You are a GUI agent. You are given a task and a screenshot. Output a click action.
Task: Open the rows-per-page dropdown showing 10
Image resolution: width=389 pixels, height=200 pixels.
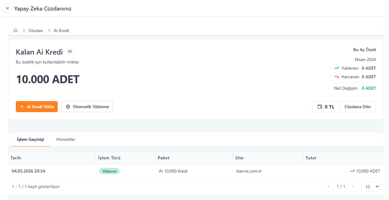pyautogui.click(x=370, y=186)
